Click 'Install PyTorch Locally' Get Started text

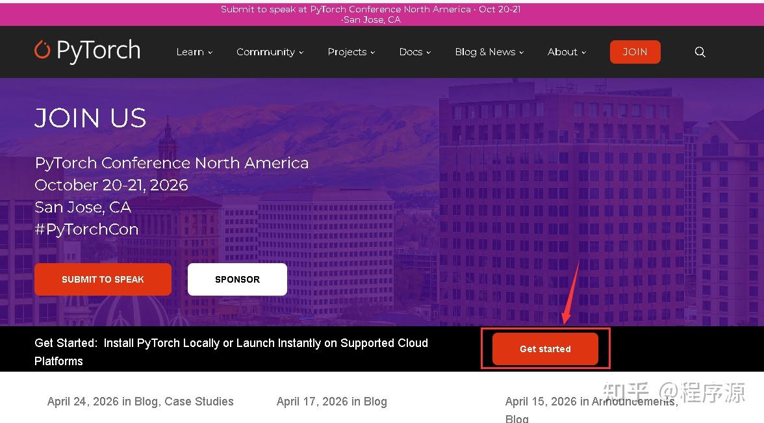[231, 352]
